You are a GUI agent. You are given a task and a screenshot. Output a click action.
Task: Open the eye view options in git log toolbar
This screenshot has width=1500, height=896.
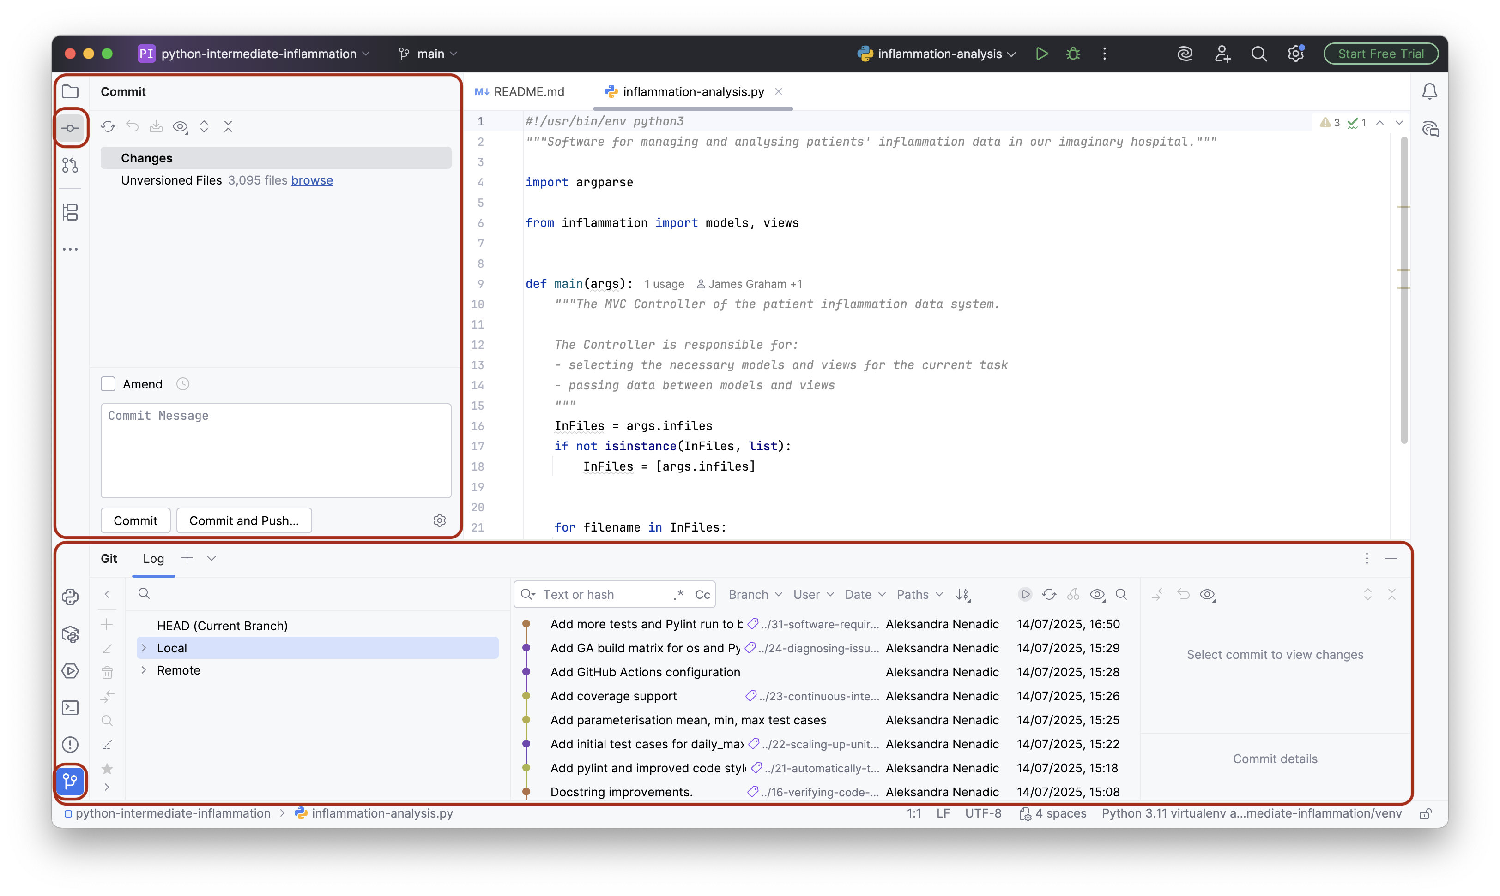[1097, 594]
